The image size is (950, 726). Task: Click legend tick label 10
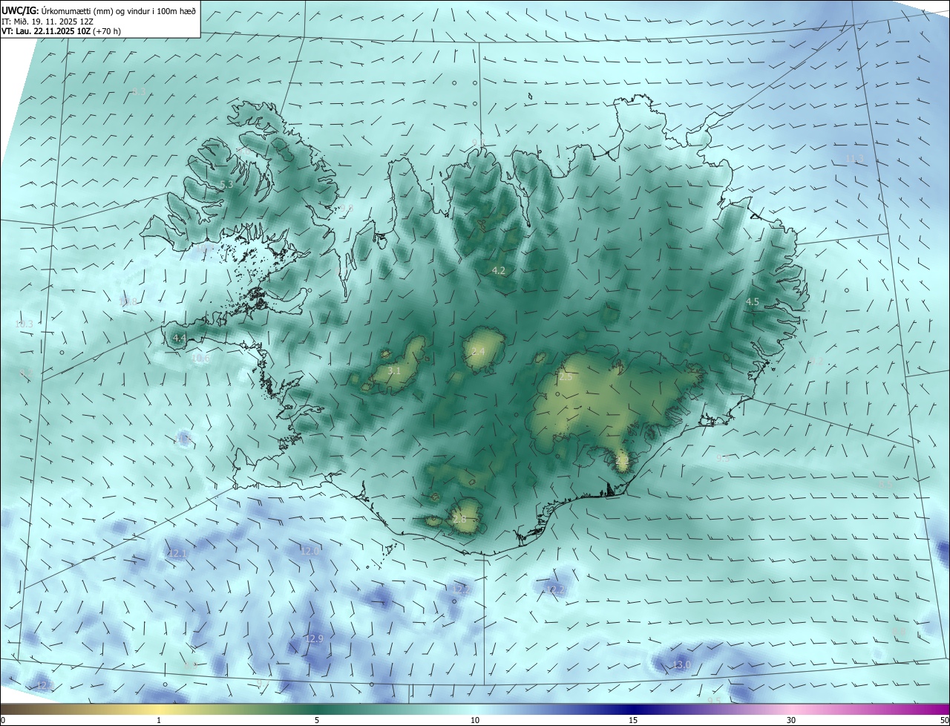[475, 720]
